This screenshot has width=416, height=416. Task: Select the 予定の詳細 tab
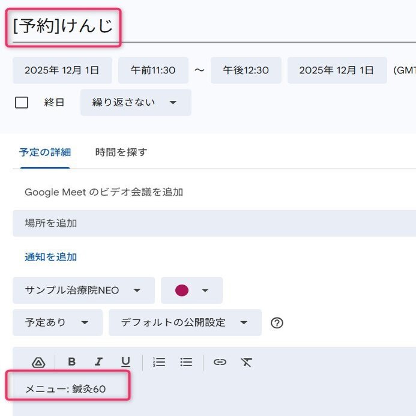(45, 152)
